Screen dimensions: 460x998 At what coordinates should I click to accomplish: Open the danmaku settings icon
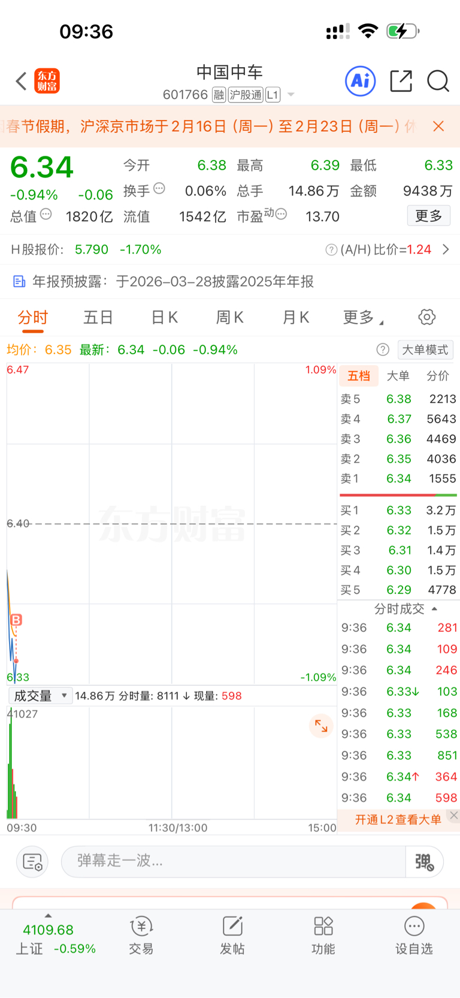point(32,862)
